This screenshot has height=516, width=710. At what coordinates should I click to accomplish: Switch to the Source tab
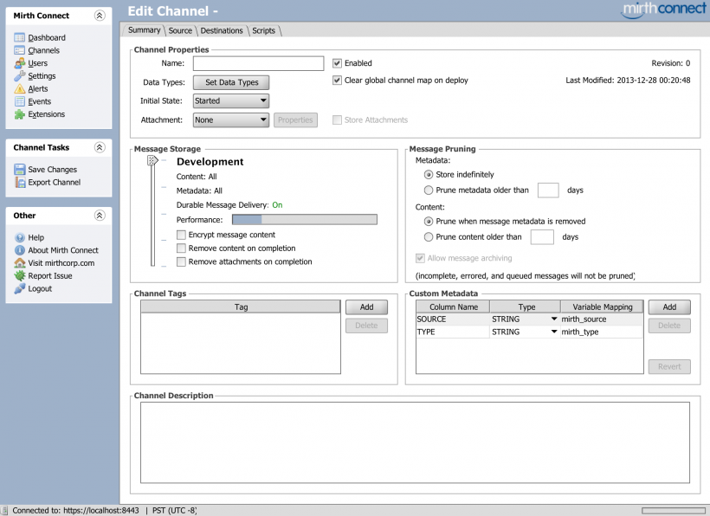coord(180,30)
